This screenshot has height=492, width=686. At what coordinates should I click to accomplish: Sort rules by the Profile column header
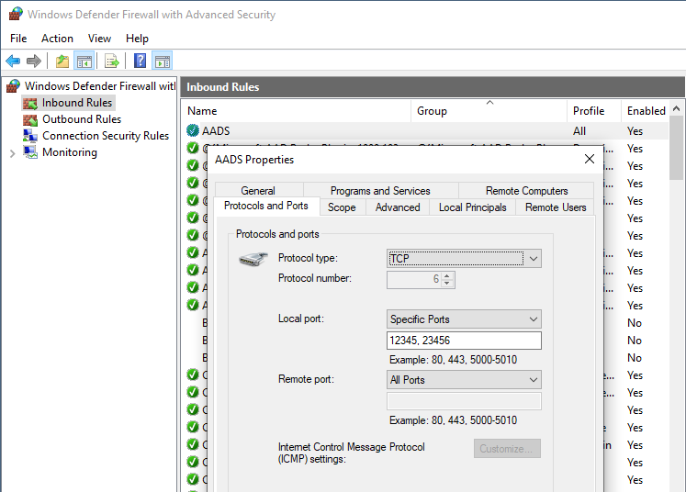pyautogui.click(x=589, y=111)
